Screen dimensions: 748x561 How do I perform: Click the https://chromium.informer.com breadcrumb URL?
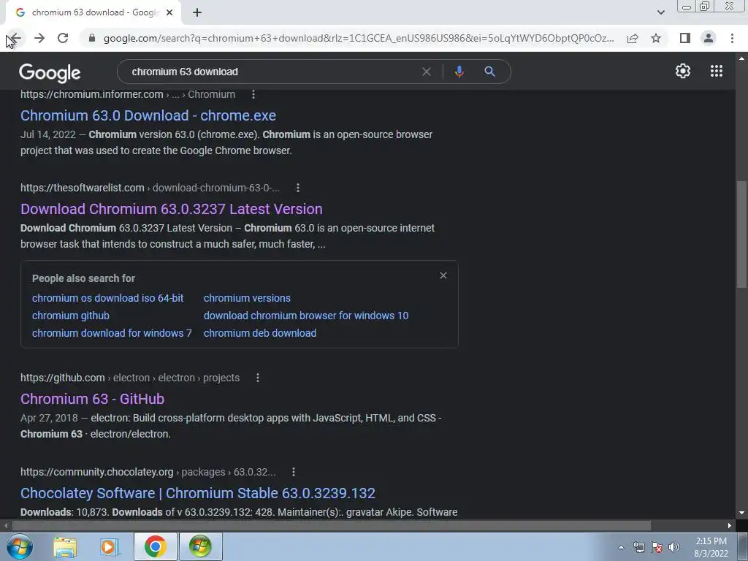pos(128,94)
